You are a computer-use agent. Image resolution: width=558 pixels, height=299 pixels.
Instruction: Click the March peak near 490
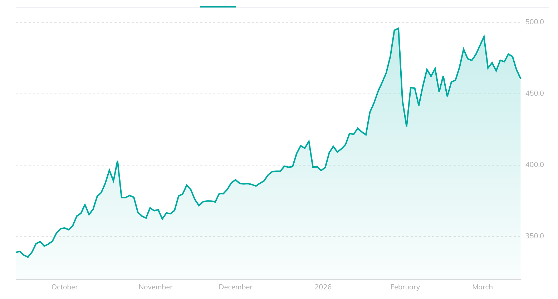484,36
